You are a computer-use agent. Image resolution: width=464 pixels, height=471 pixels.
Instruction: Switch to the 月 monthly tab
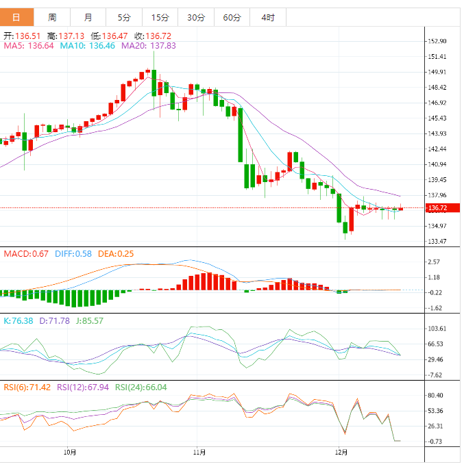(88, 17)
